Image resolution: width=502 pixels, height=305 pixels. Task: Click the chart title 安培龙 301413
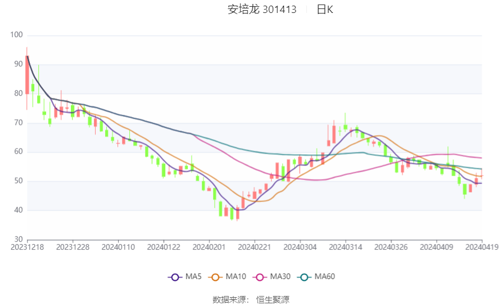pyautogui.click(x=262, y=10)
